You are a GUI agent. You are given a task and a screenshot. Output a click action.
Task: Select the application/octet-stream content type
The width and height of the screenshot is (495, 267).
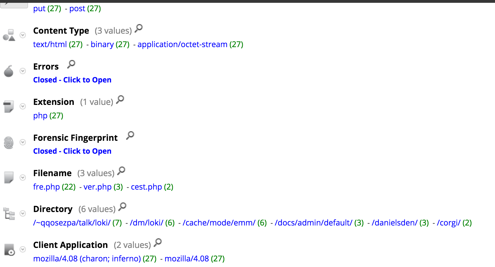click(x=182, y=44)
